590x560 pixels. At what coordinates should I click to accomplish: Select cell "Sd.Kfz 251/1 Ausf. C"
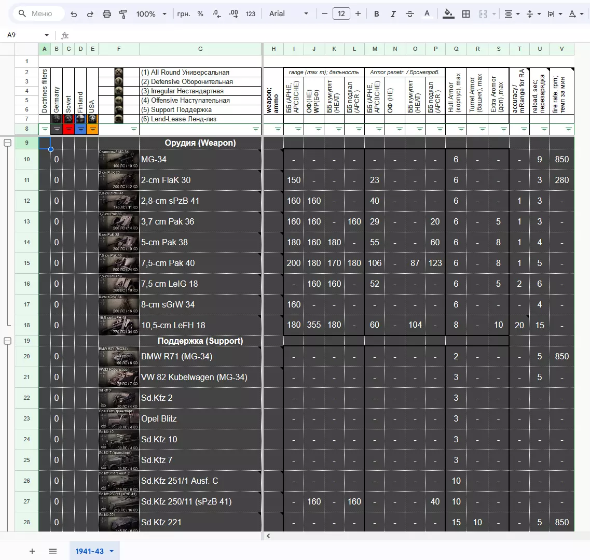[x=200, y=481]
